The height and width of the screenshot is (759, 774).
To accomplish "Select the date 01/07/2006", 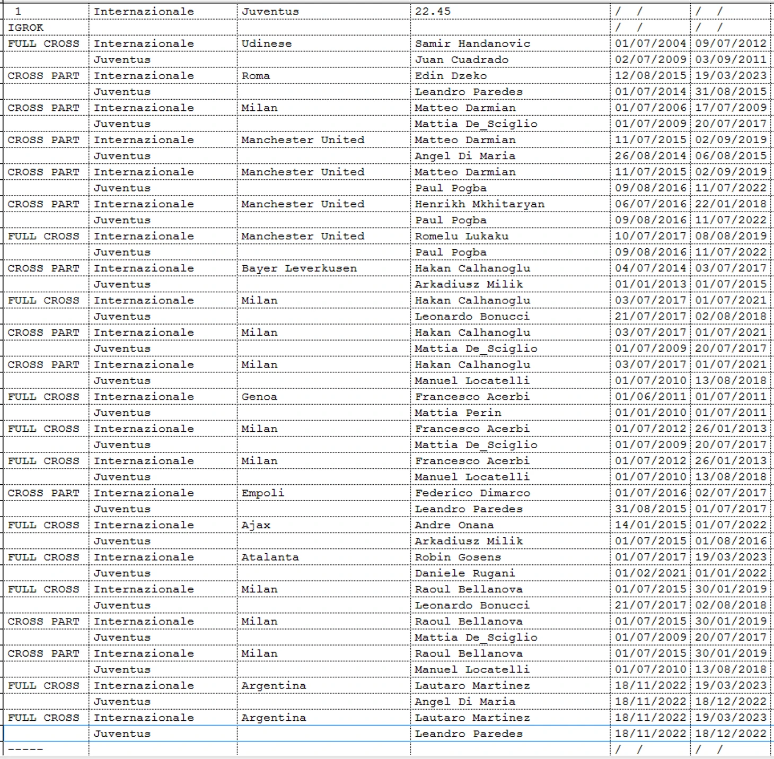I will (650, 108).
